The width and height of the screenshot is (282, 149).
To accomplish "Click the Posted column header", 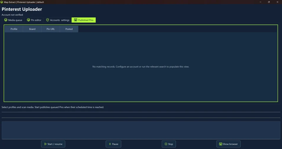I will pyautogui.click(x=69, y=29).
